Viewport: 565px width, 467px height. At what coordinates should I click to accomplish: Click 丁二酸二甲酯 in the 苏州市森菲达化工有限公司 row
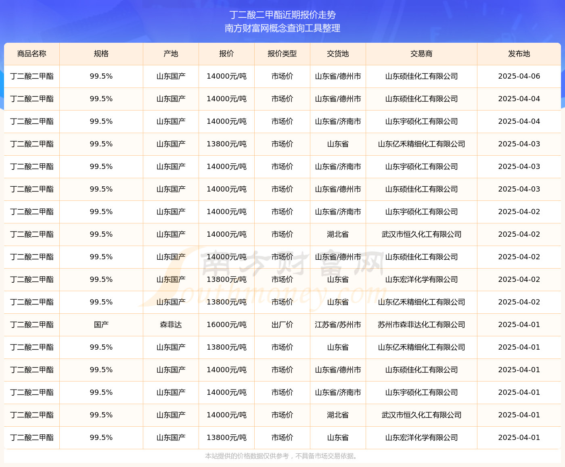(32, 325)
